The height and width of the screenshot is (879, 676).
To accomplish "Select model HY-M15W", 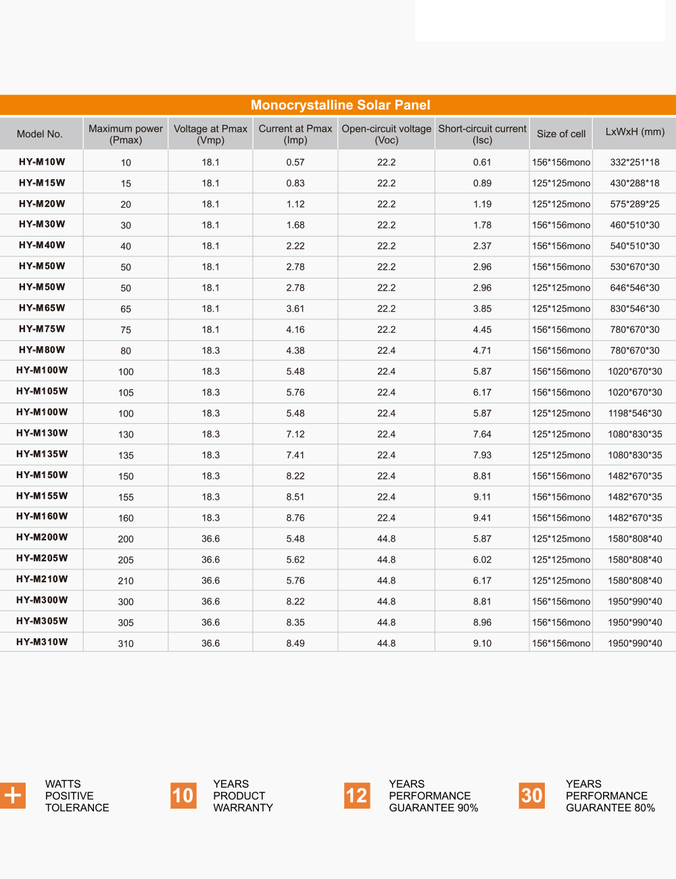I will pyautogui.click(x=42, y=183).
